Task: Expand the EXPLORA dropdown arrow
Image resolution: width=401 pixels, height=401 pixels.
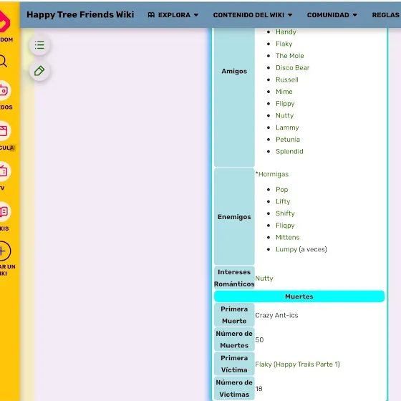Action: coord(196,15)
